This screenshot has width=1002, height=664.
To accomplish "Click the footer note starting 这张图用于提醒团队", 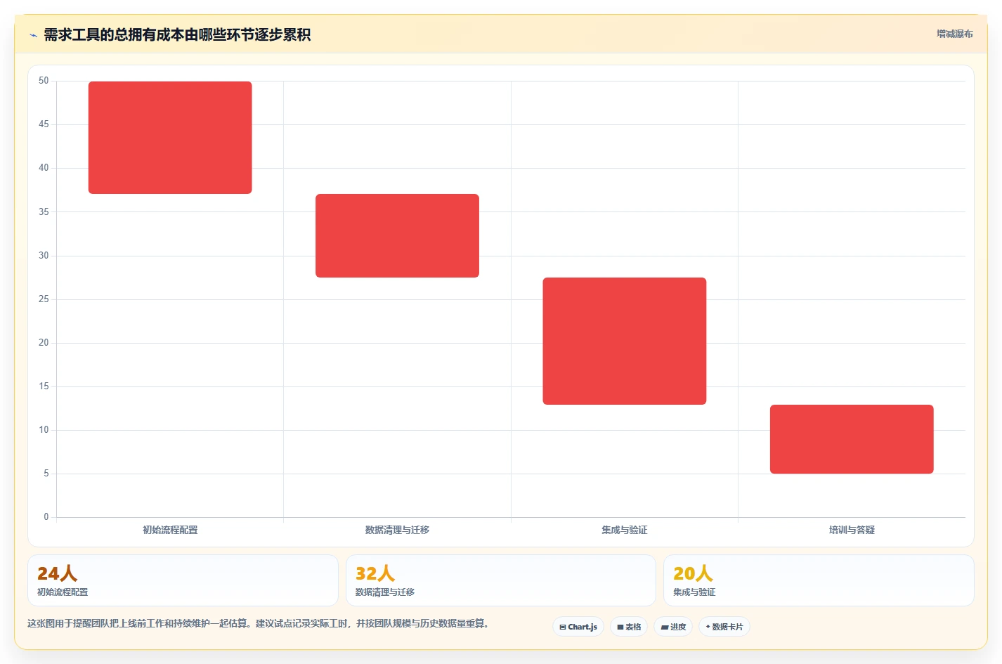I will (x=259, y=623).
